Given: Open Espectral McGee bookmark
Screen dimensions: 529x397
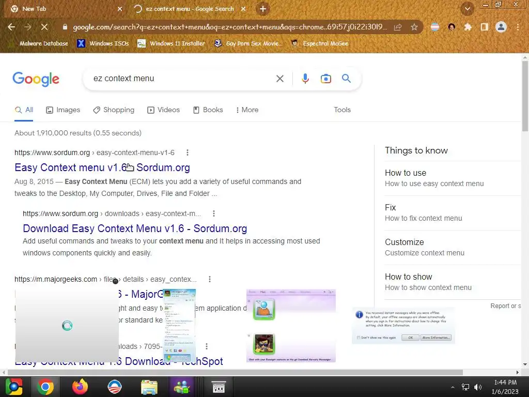Looking at the screenshot, I should 320,43.
